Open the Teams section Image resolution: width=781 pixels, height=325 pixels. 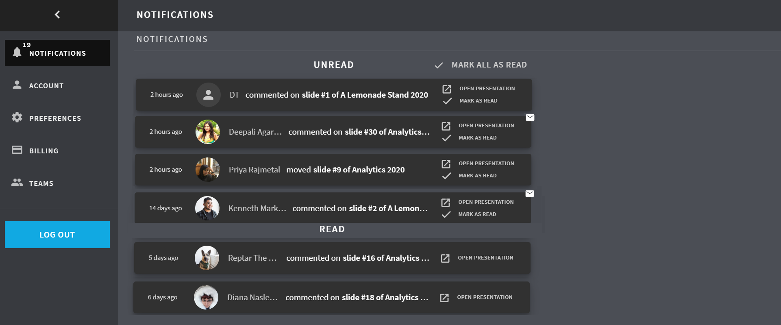(41, 183)
